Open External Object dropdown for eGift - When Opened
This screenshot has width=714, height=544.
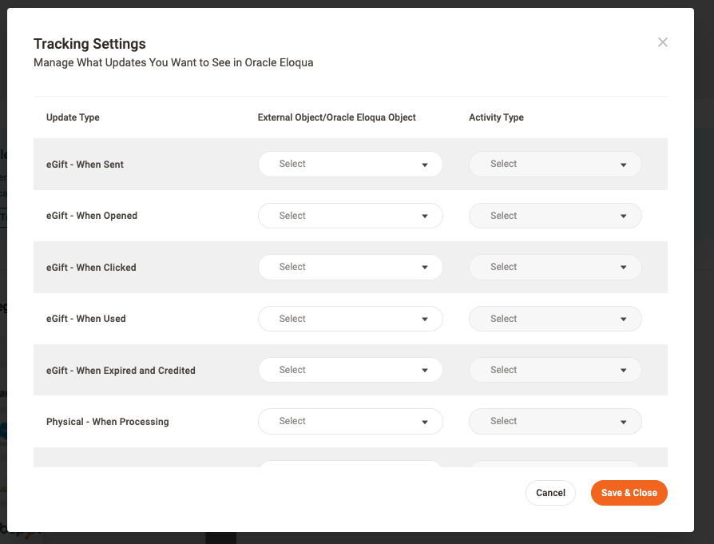(350, 216)
